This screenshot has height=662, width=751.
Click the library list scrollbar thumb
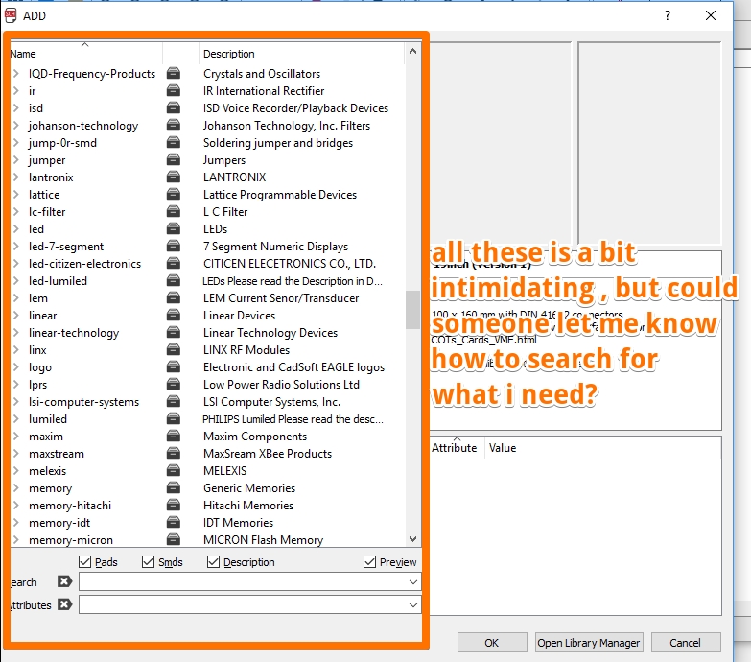[412, 310]
